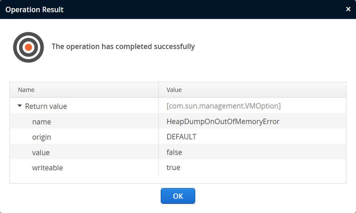This screenshot has width=356, height=213.
Task: Select the Return value row label
Action: pyautogui.click(x=46, y=106)
